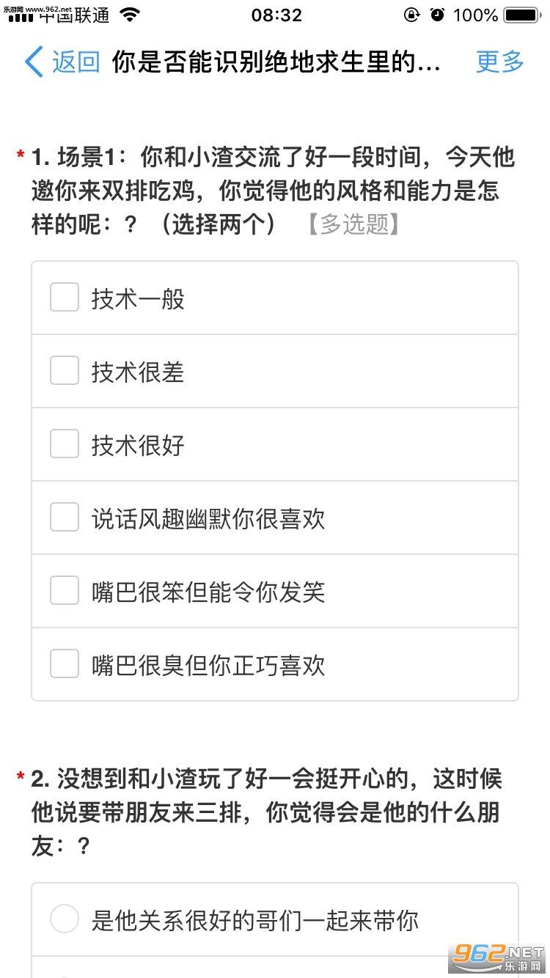
Task: Tap the survey title in navigation bar
Action: click(276, 62)
